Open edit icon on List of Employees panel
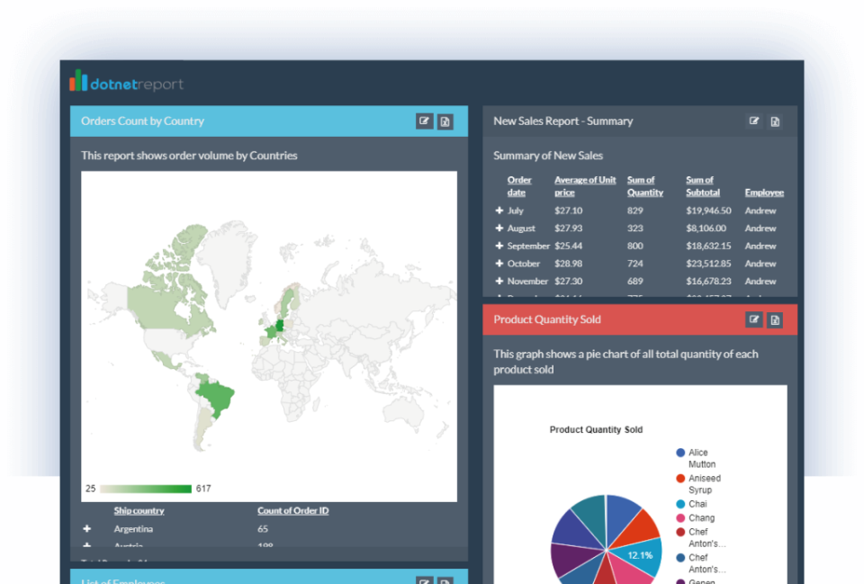 pos(424,580)
